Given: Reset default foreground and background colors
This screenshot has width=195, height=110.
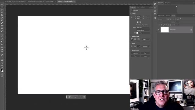Looking at the screenshot, I should (x=1, y=68).
